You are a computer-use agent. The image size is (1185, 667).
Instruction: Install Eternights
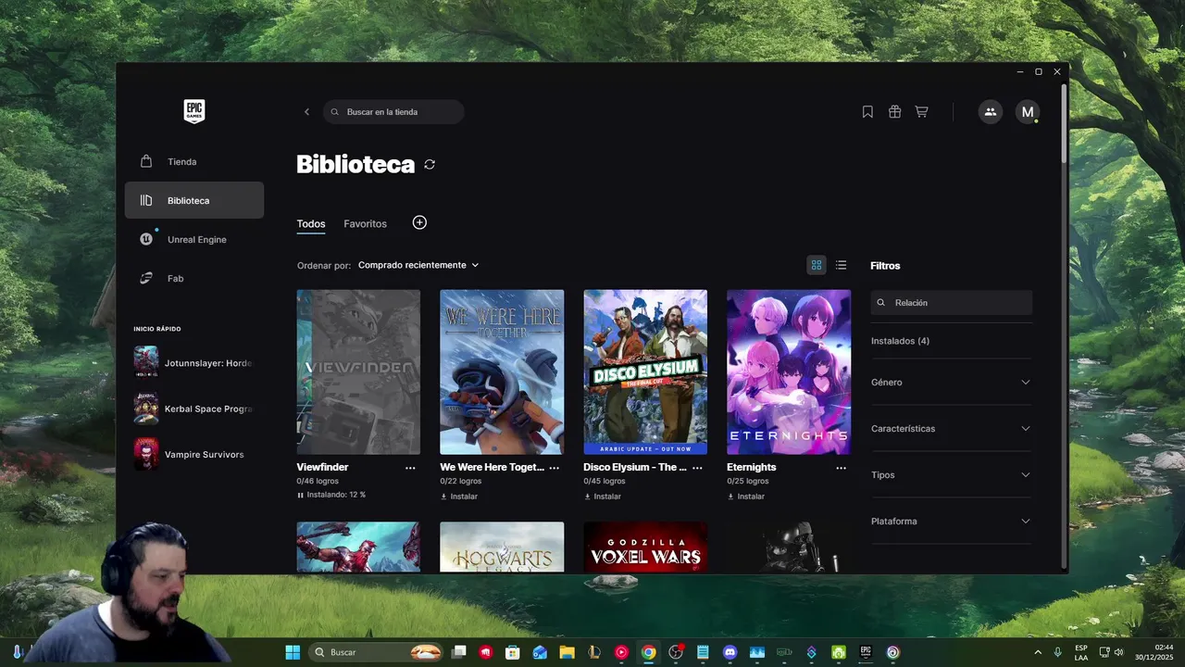(746, 497)
